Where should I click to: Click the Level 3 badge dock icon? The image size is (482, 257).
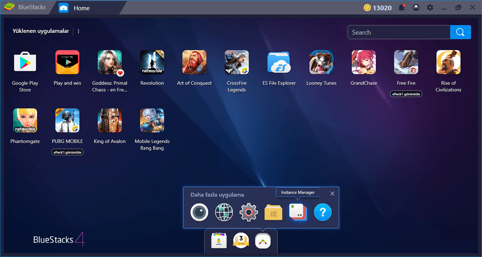pos(241,241)
